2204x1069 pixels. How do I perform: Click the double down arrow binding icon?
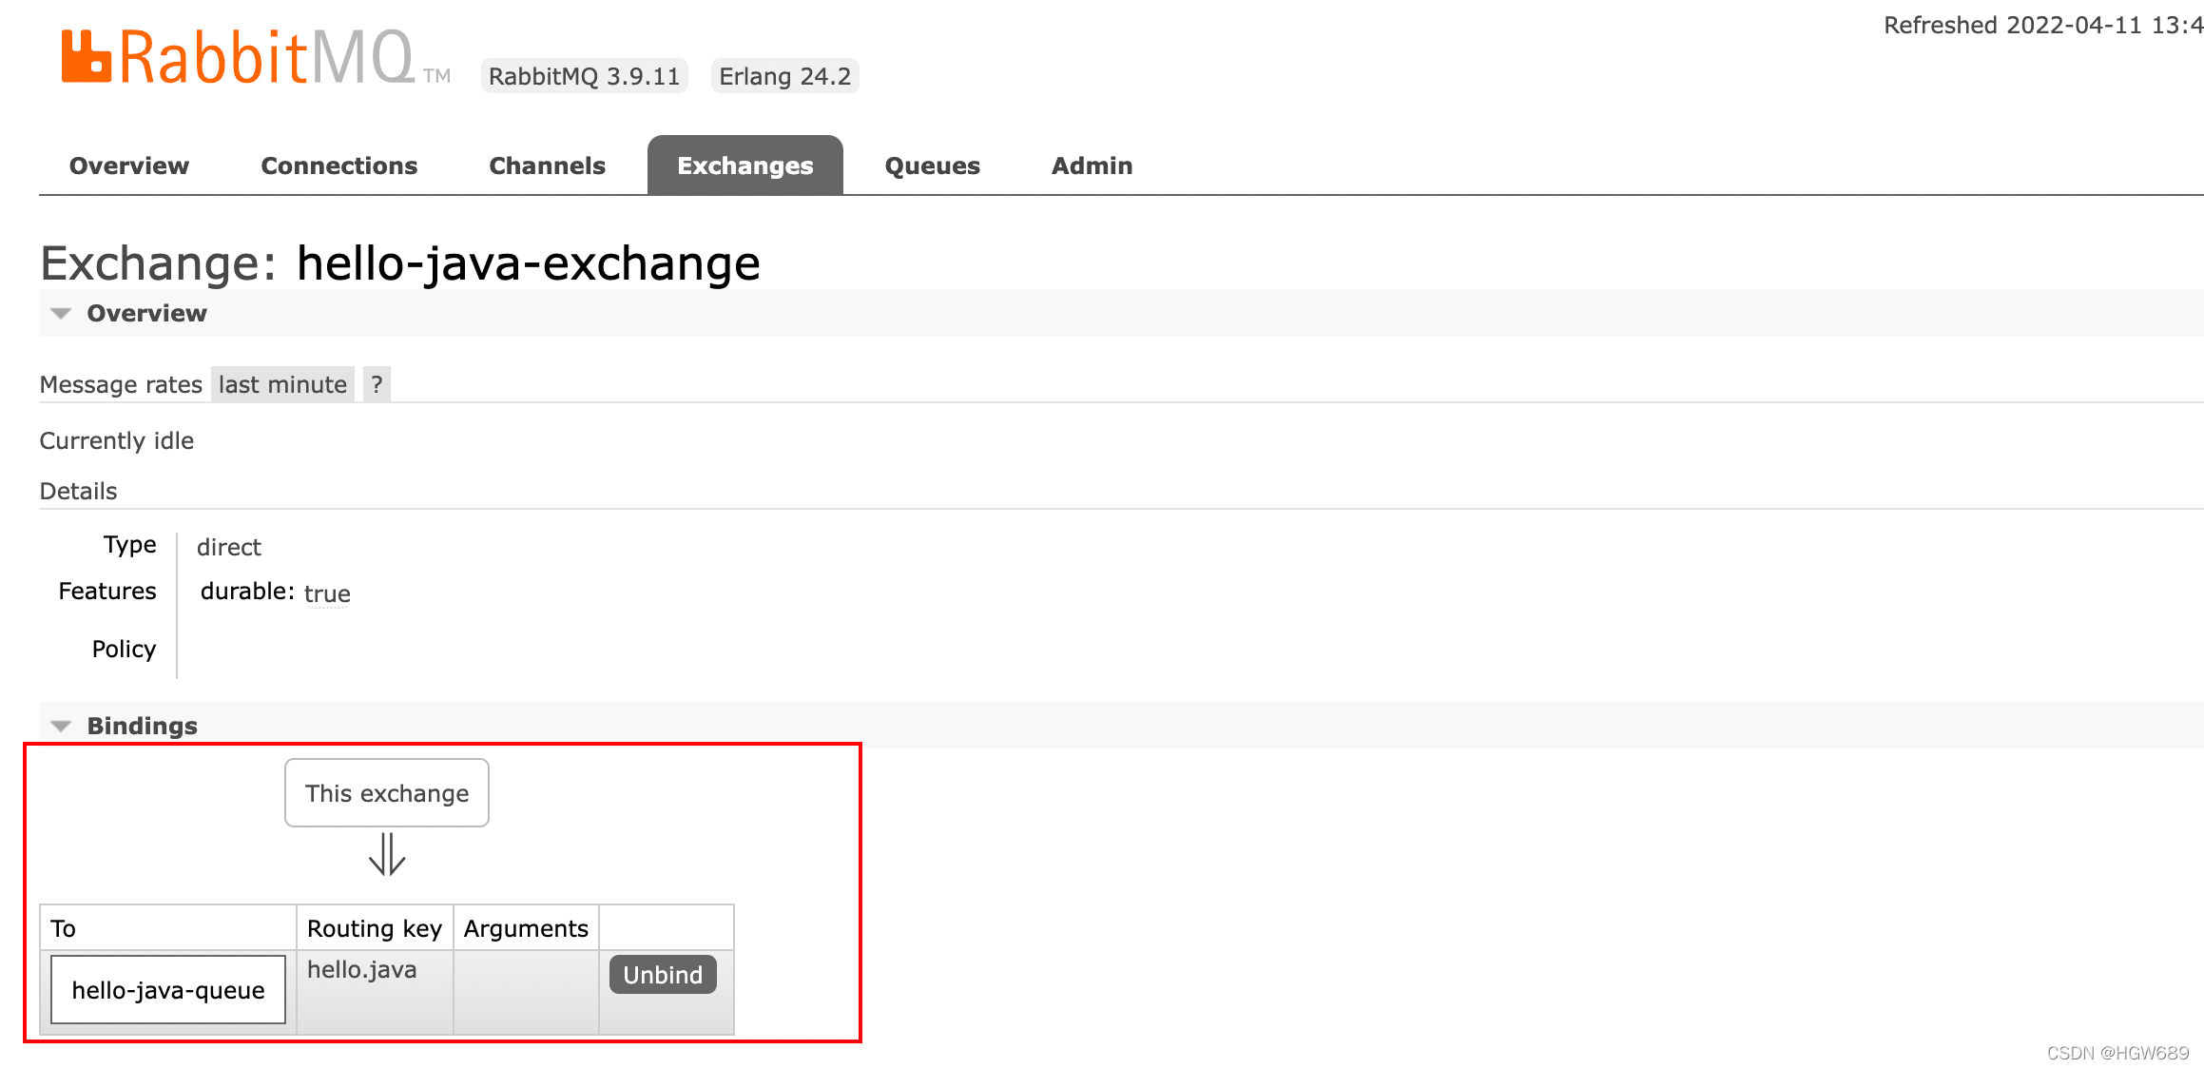coord(387,854)
